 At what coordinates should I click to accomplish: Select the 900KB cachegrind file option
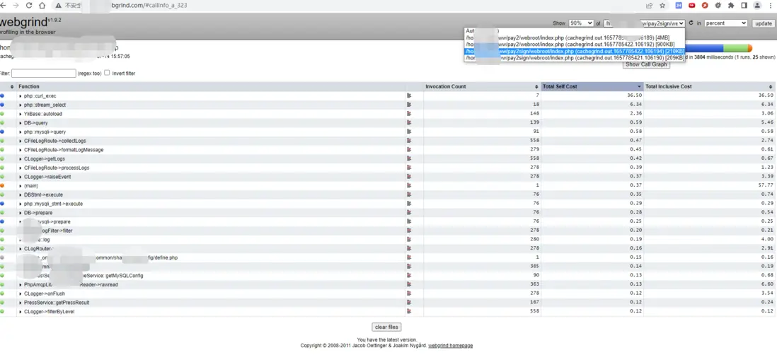(x=575, y=45)
